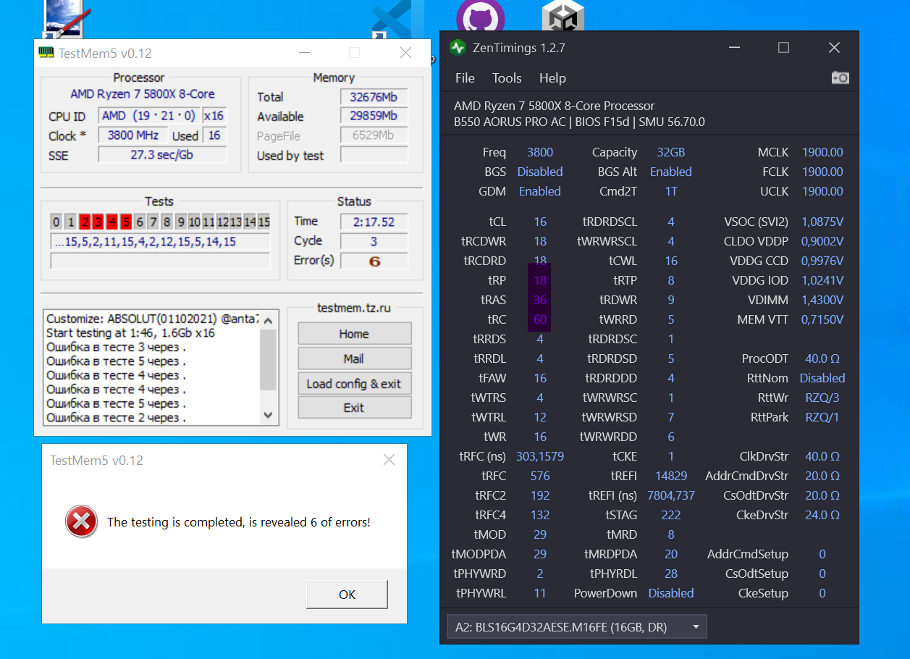910x659 pixels.
Task: Click Load config & exit button
Action: click(x=354, y=384)
